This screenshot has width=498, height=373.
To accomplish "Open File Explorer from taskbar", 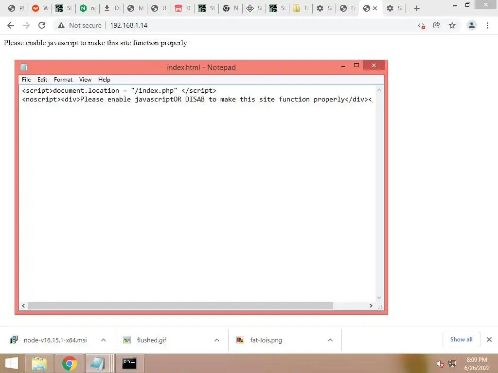I will 39,363.
